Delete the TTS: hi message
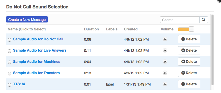The width and height of the screenshot is (221, 93). pyautogui.click(x=189, y=84)
